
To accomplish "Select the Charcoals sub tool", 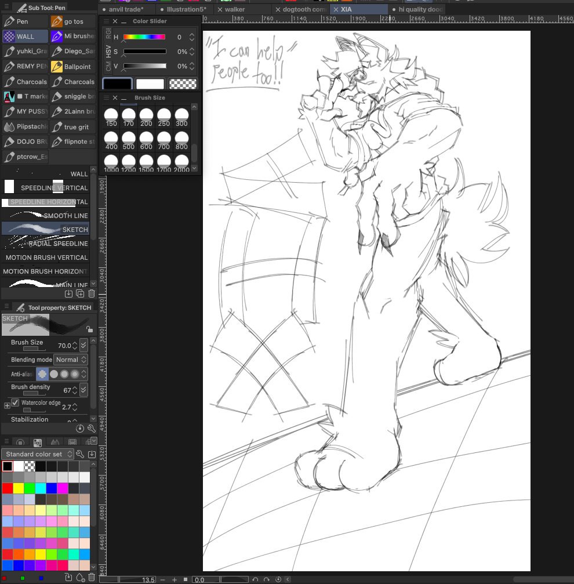I will click(x=25, y=81).
